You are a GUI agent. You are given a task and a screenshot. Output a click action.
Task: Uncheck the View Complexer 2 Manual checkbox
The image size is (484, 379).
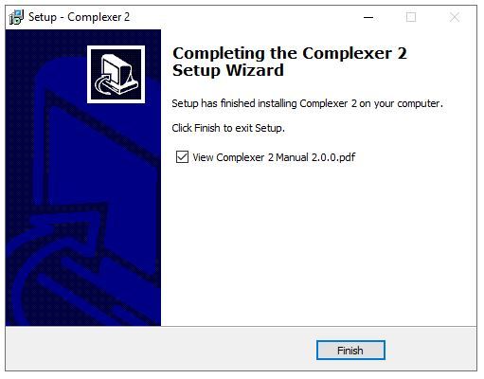pos(182,157)
